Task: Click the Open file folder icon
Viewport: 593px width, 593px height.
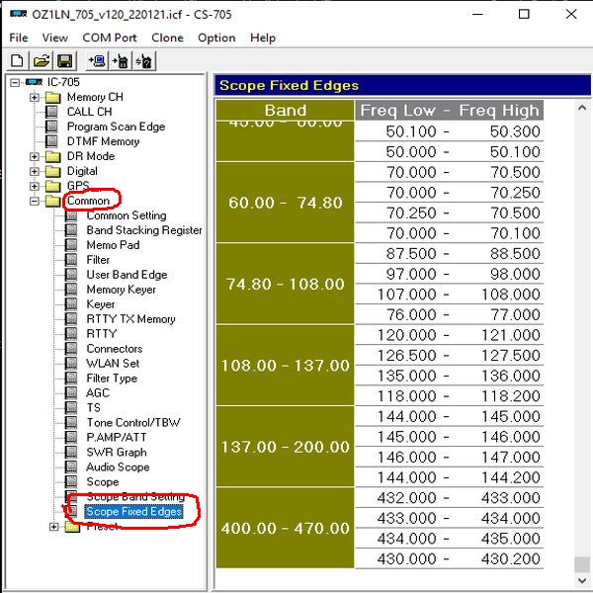Action: pyautogui.click(x=42, y=61)
